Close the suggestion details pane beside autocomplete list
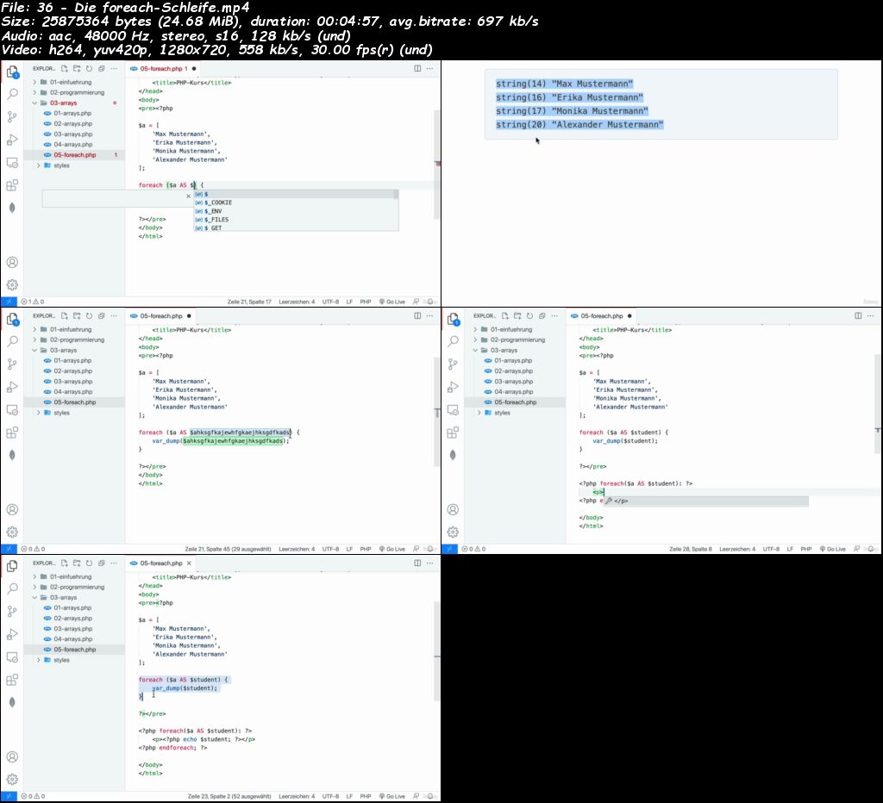This screenshot has width=883, height=803. click(189, 196)
